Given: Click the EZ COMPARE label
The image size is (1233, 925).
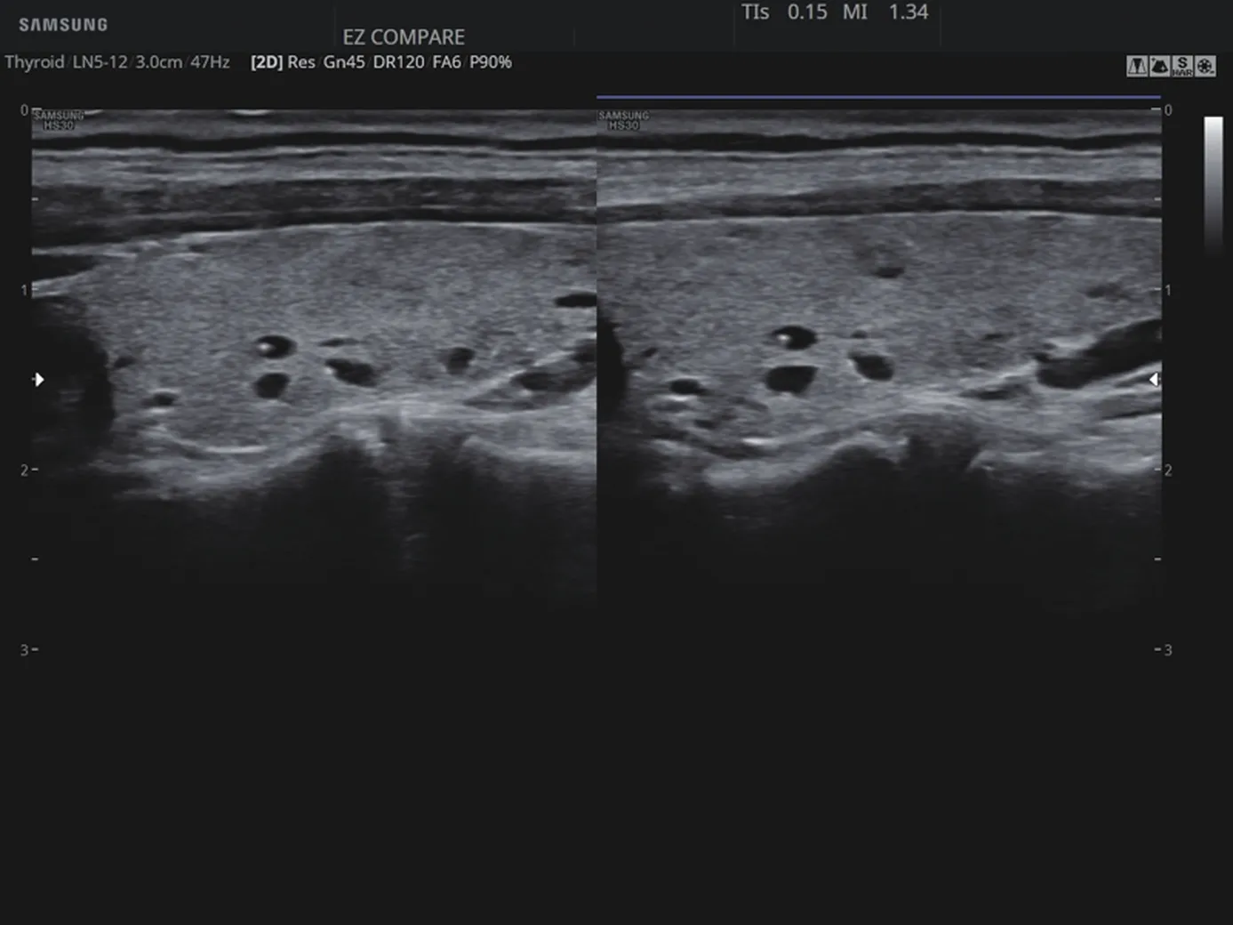Looking at the screenshot, I should click(404, 37).
